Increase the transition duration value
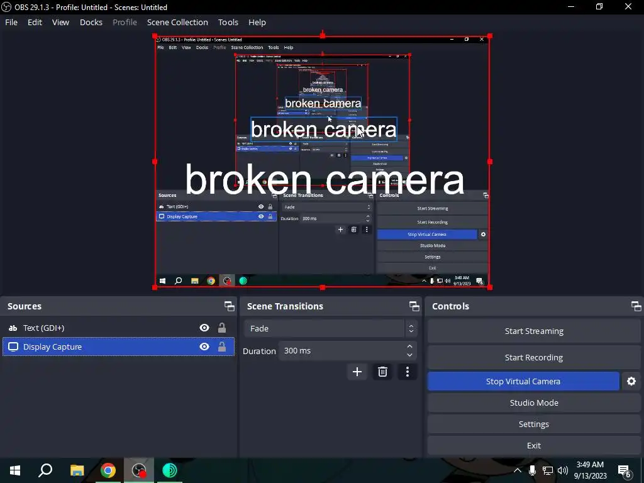This screenshot has width=644, height=483. point(409,347)
